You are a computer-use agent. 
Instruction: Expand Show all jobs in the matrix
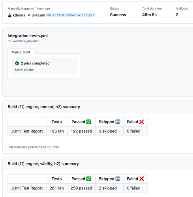pos(24,70)
